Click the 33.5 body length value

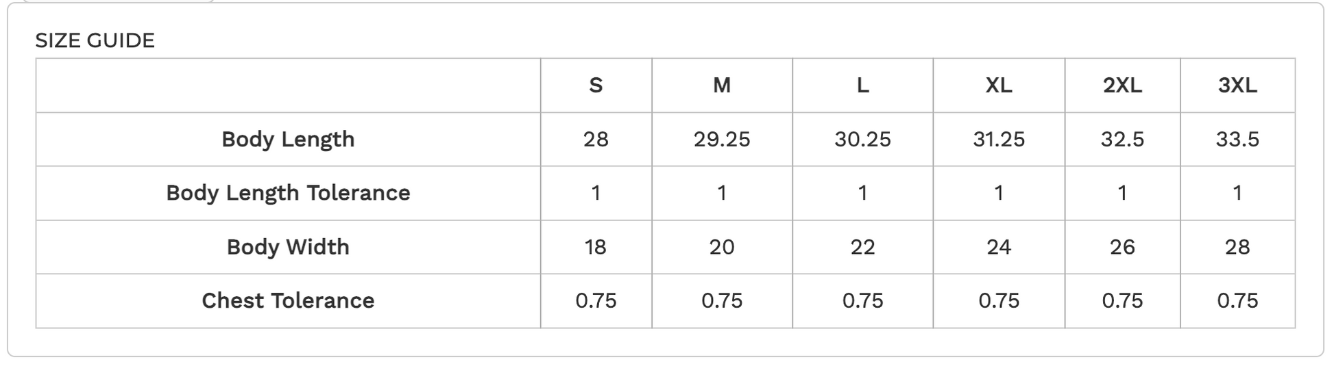click(1237, 140)
